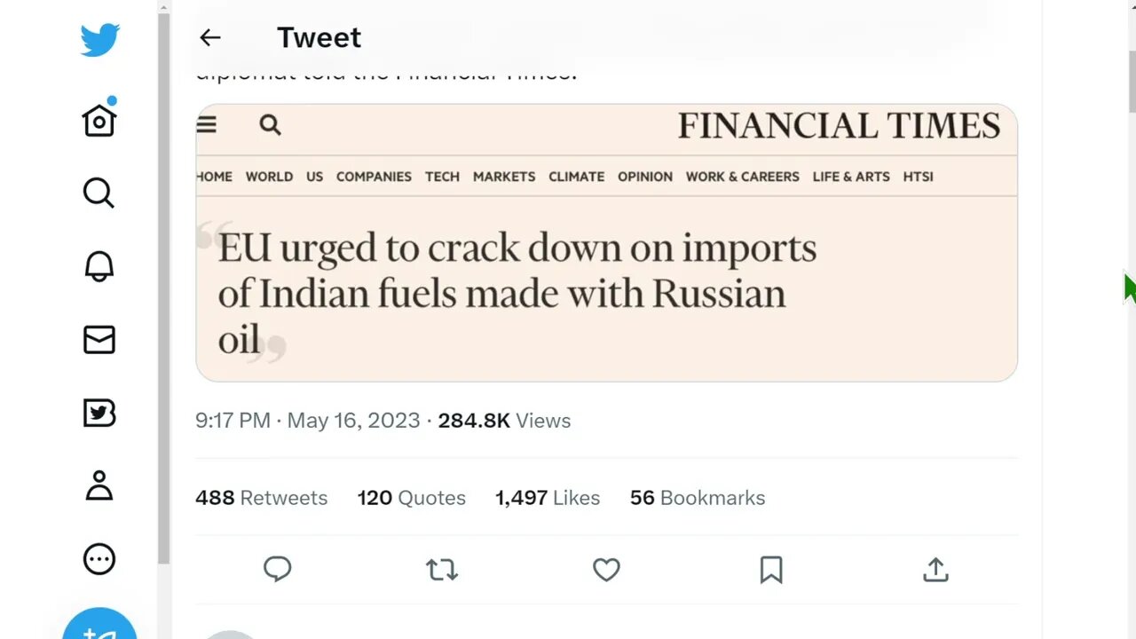The width and height of the screenshot is (1136, 639).
Task: Open the Profile person icon
Action: pos(99,486)
